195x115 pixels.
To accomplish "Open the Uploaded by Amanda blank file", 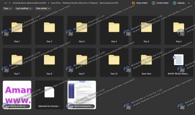I will click(49, 94).
